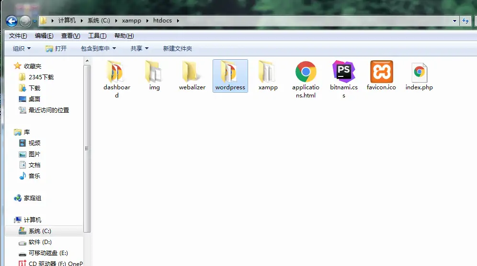
Task: Click the favicon.ico file name label
Action: point(382,87)
